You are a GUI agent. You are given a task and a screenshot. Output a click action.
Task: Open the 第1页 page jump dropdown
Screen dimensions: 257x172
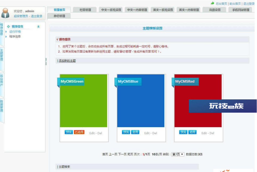(x=178, y=154)
